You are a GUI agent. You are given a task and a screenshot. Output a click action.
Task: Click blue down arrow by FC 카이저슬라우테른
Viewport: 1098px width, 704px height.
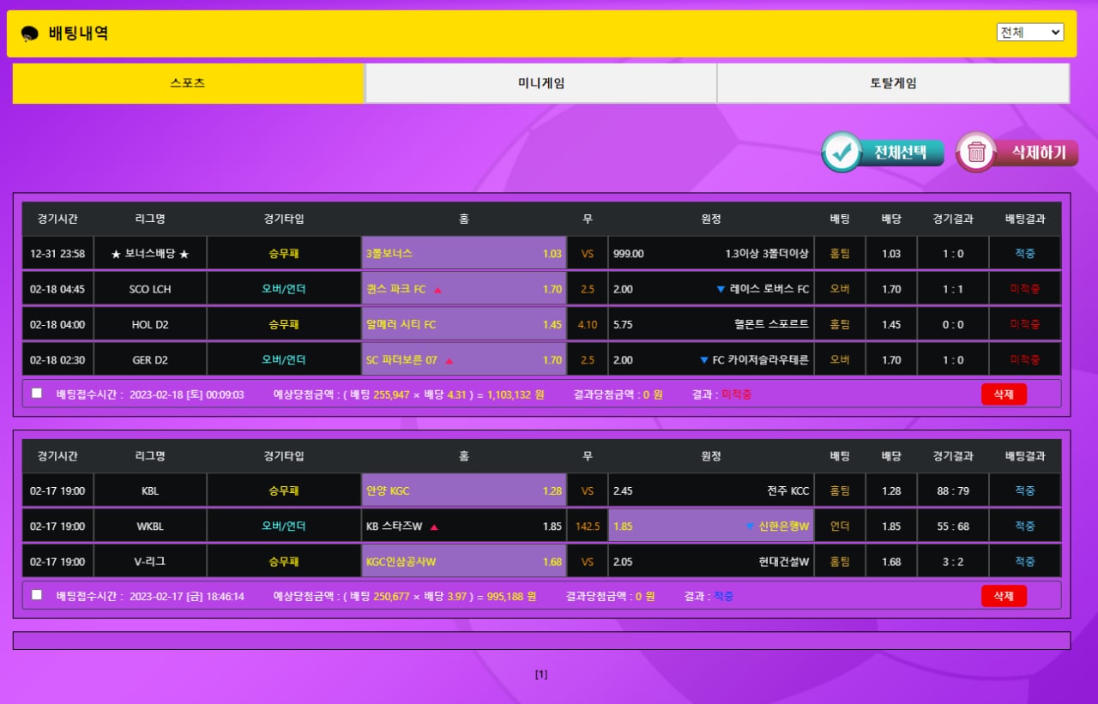tap(703, 361)
